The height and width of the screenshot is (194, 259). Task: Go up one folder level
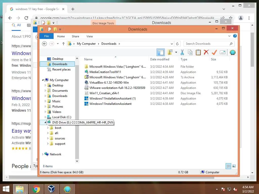click(x=63, y=44)
